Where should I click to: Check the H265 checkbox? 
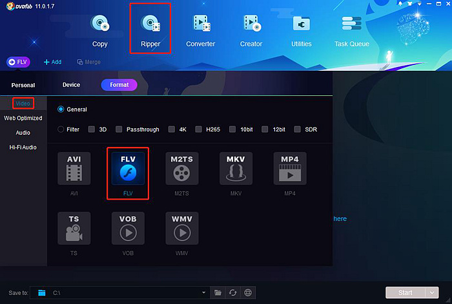coord(198,129)
